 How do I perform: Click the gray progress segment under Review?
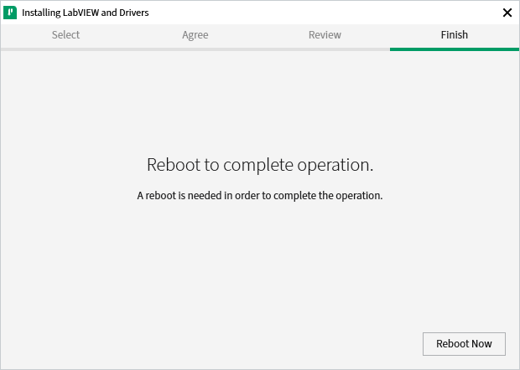pos(325,49)
